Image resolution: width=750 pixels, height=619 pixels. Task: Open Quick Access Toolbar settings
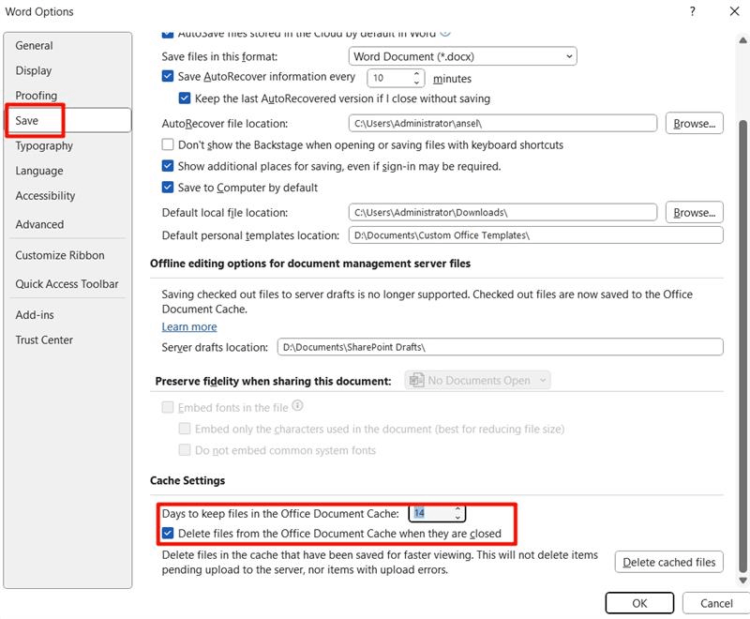pyautogui.click(x=67, y=283)
